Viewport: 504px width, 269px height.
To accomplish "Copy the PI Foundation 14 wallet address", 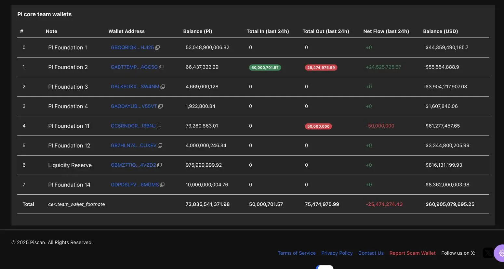I will pos(162,185).
